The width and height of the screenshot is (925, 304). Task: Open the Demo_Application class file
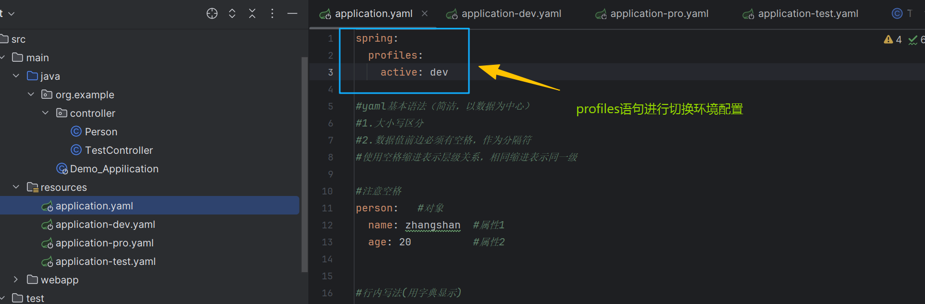[114, 169]
